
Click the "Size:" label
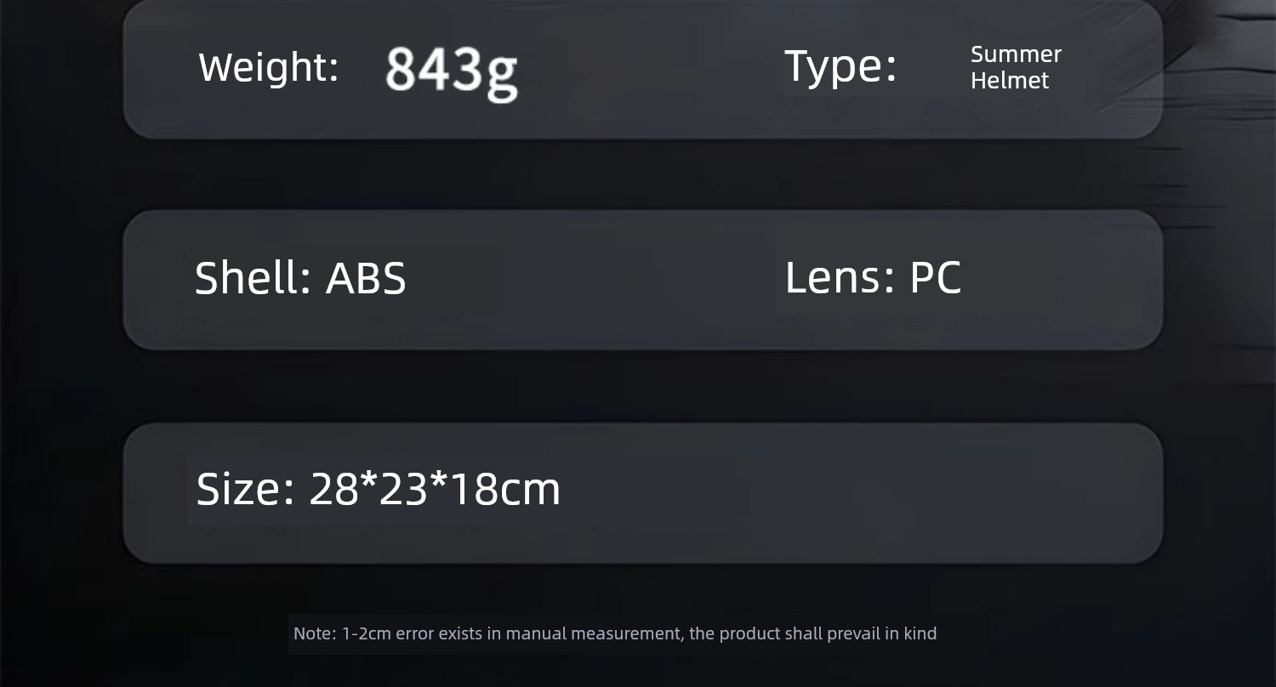pos(245,489)
